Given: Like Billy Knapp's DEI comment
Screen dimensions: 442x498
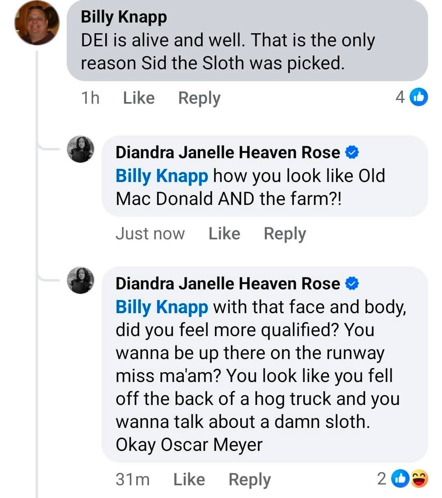Looking at the screenshot, I should tap(139, 98).
